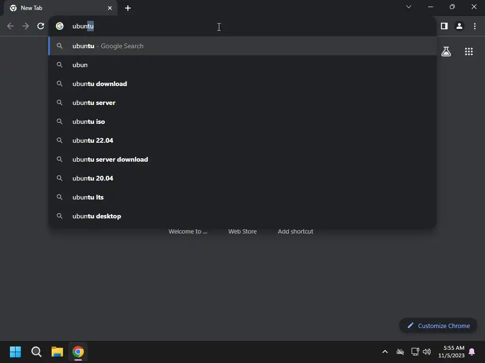
Task: Click the browser back arrow
Action: (10, 26)
